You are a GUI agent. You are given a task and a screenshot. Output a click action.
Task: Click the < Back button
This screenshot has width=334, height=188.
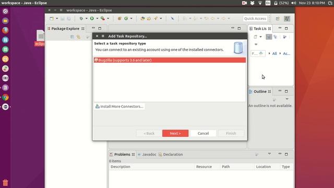[x=149, y=133]
